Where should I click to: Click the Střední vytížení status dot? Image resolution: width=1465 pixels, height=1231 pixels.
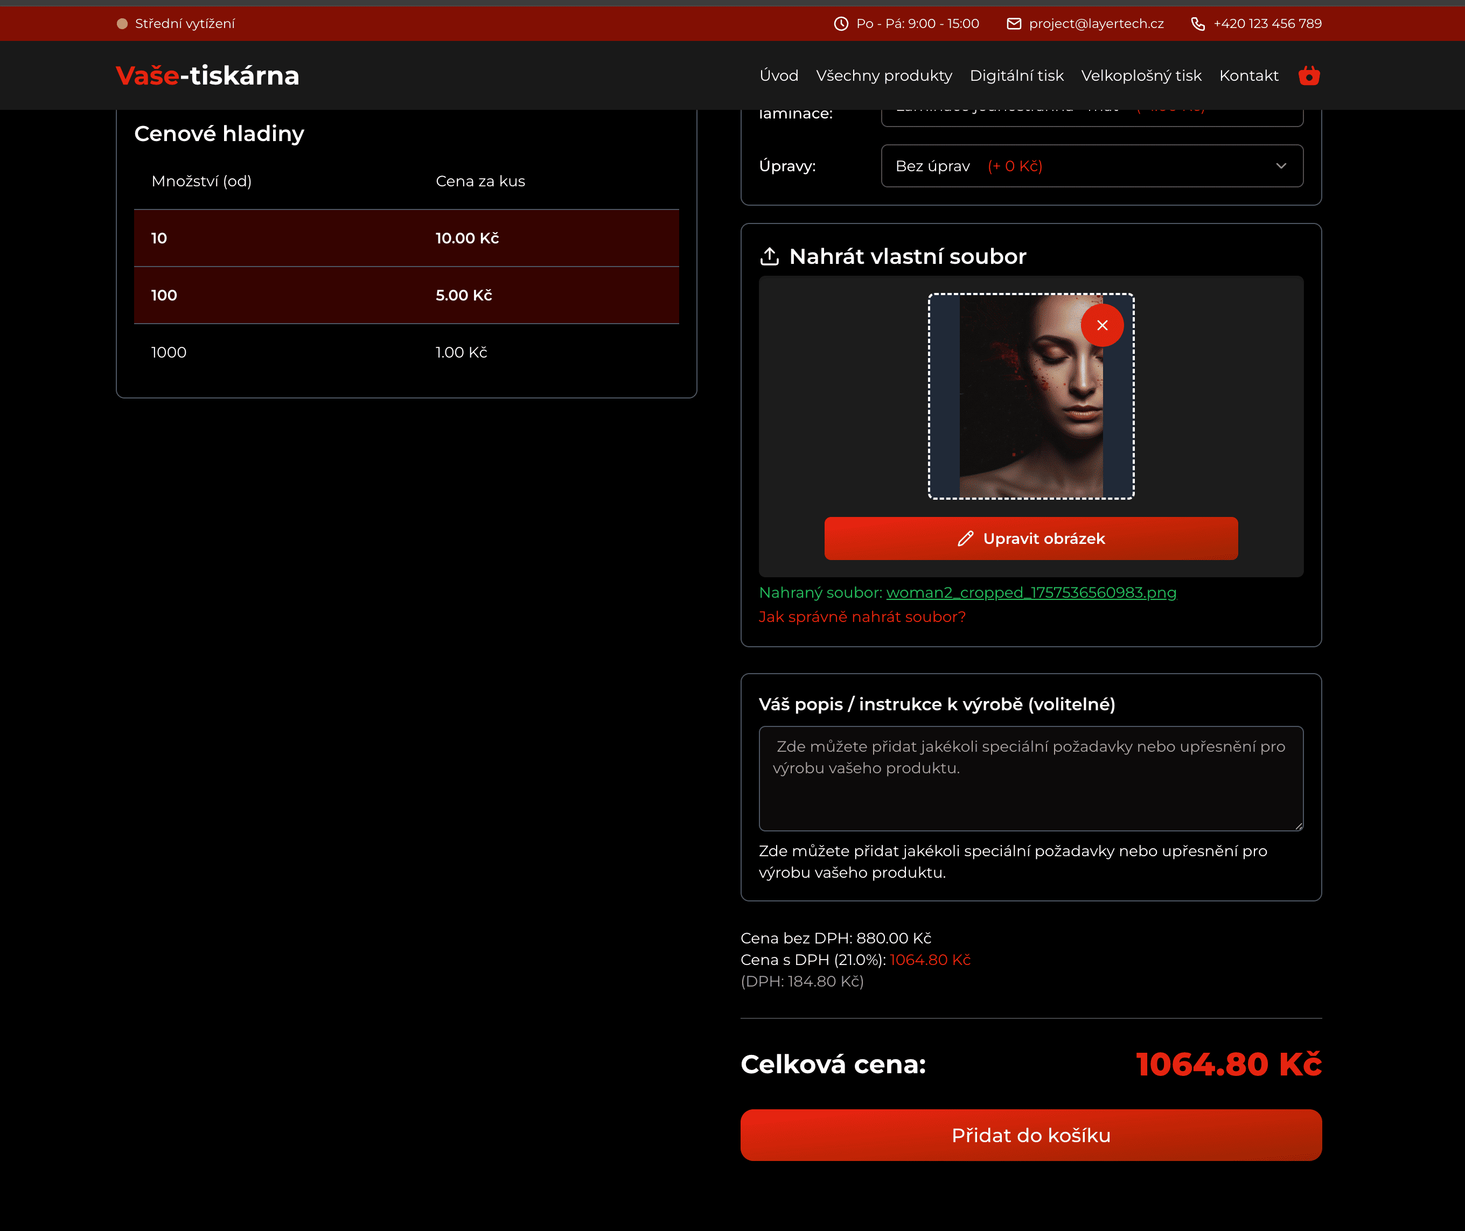pyautogui.click(x=122, y=24)
